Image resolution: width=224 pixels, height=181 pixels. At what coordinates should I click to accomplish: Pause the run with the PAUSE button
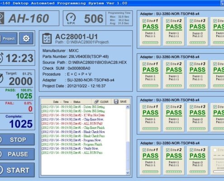(x=17, y=154)
